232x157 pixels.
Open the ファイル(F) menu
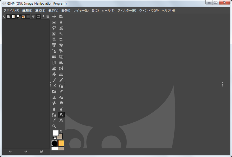(11, 10)
